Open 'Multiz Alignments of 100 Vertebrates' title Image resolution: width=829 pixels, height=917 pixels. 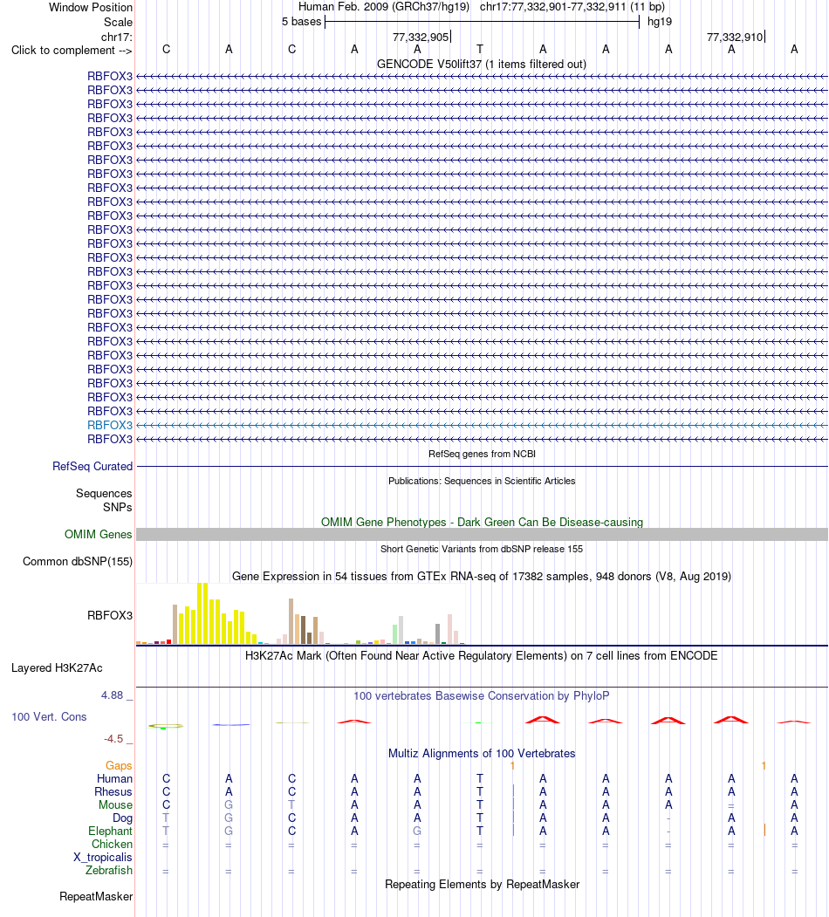pyautogui.click(x=482, y=754)
